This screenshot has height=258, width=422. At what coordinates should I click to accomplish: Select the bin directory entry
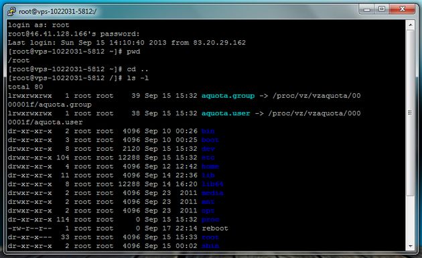click(208, 131)
